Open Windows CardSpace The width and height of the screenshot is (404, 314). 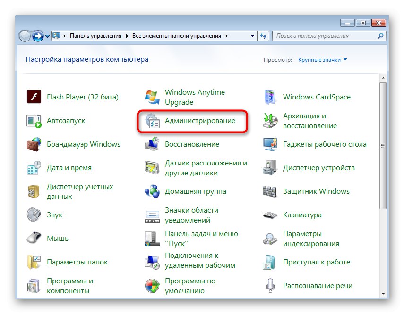coord(317,97)
